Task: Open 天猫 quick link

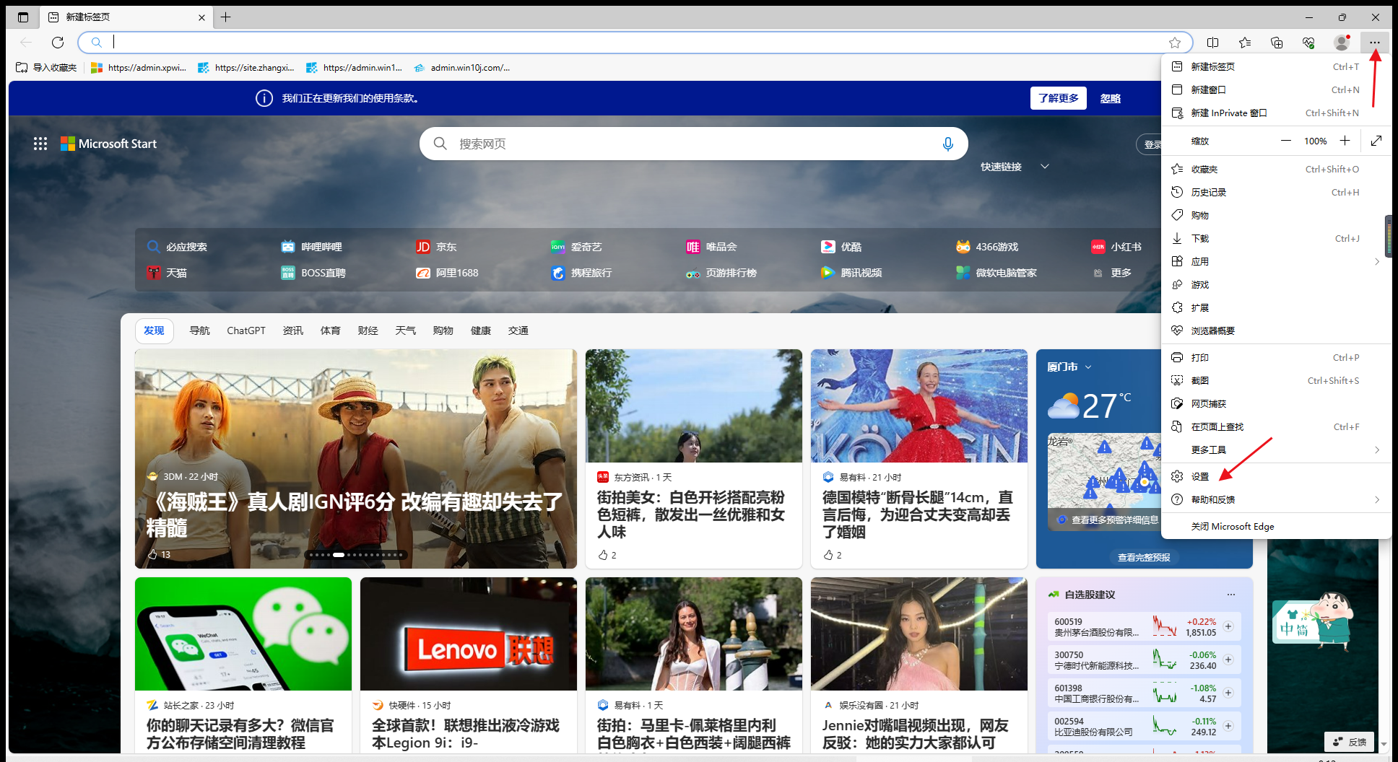Action: tap(167, 273)
